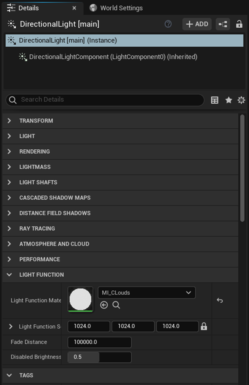The width and height of the screenshot is (249, 385).
Task: Open the Details panel settings gear
Action: coord(241,100)
